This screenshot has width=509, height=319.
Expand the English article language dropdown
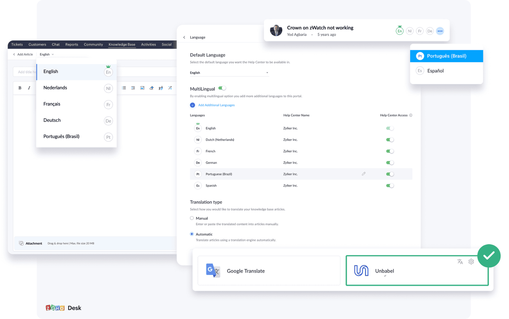(47, 54)
